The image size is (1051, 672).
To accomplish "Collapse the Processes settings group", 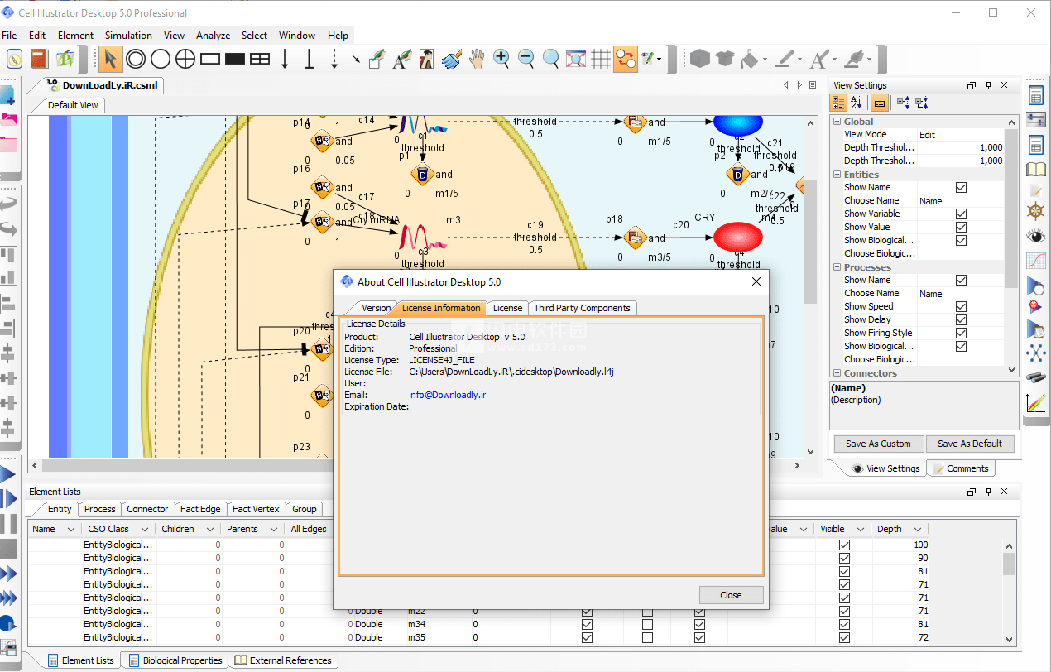I will click(x=837, y=267).
